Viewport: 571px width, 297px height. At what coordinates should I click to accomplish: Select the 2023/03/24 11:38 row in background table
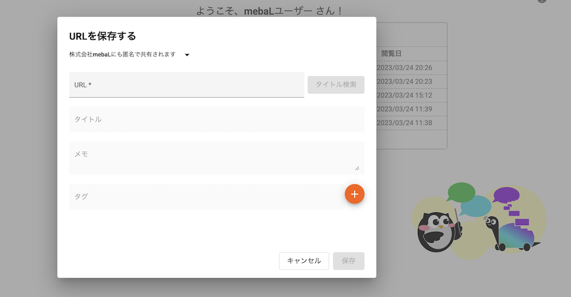[412, 123]
